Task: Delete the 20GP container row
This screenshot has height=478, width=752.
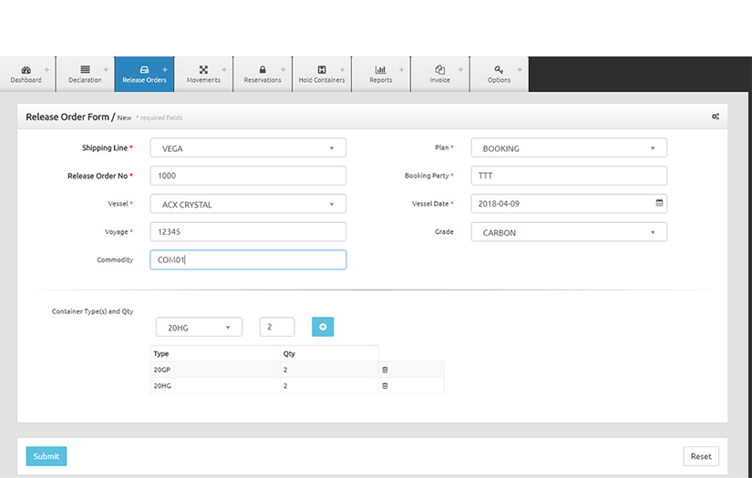Action: pos(385,370)
